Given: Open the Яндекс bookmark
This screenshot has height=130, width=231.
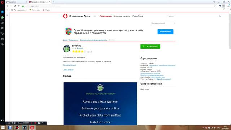Looking at the screenshot, I should click(x=47, y=10).
